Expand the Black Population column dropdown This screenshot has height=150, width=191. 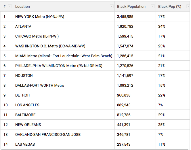click(152, 6)
